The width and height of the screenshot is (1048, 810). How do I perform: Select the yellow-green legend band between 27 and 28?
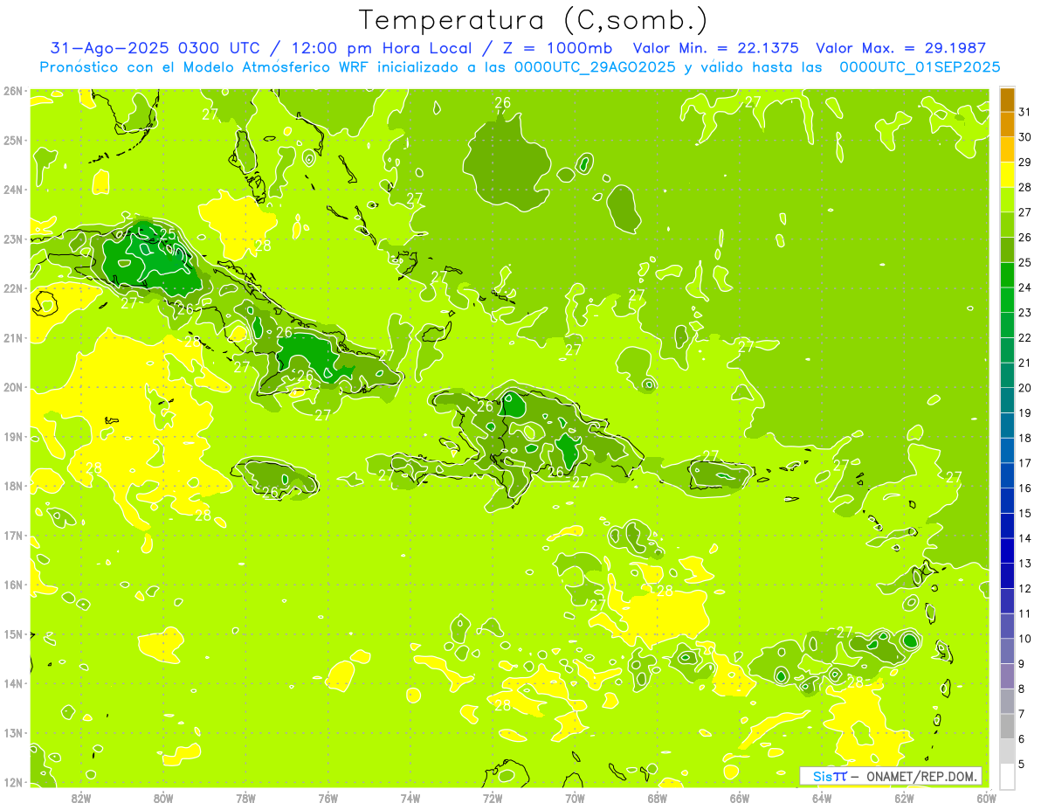[1007, 199]
